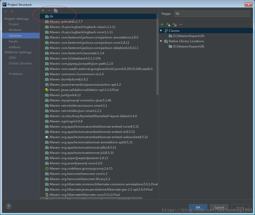Click the Apply button
The image size is (255, 215).
coord(240,207)
